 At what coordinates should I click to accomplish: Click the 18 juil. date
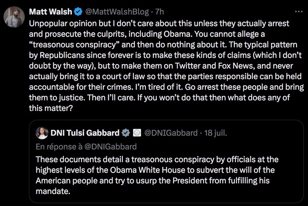click(x=215, y=133)
